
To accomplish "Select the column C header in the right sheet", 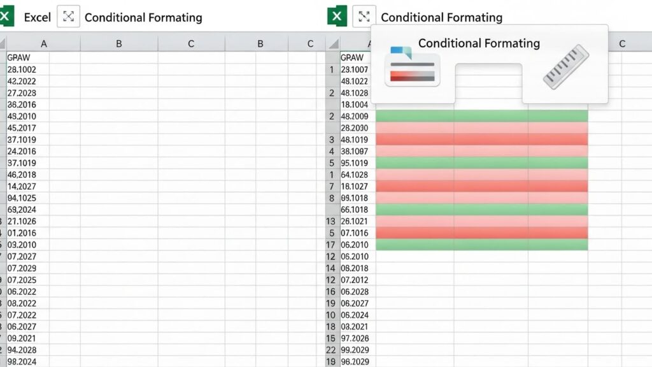I will (x=622, y=44).
